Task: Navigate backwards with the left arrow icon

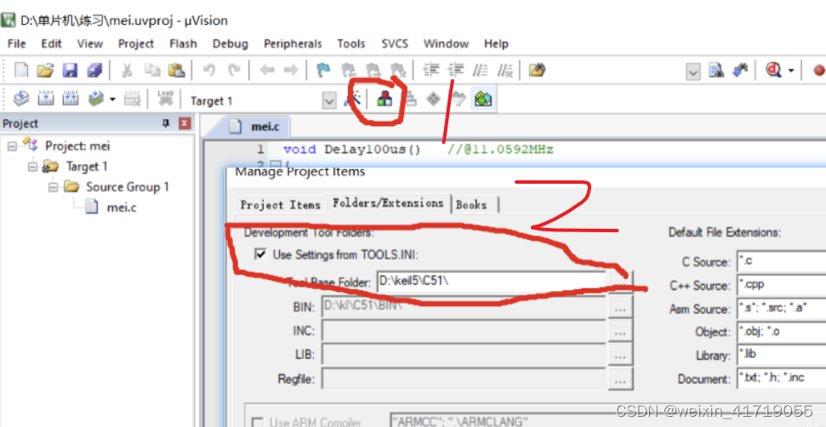Action: [267, 70]
